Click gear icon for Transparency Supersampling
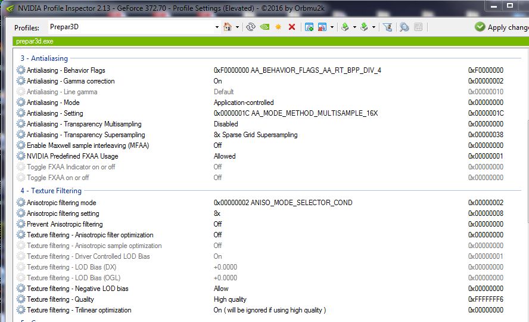Viewport: 529px width, 322px height. [x=21, y=135]
